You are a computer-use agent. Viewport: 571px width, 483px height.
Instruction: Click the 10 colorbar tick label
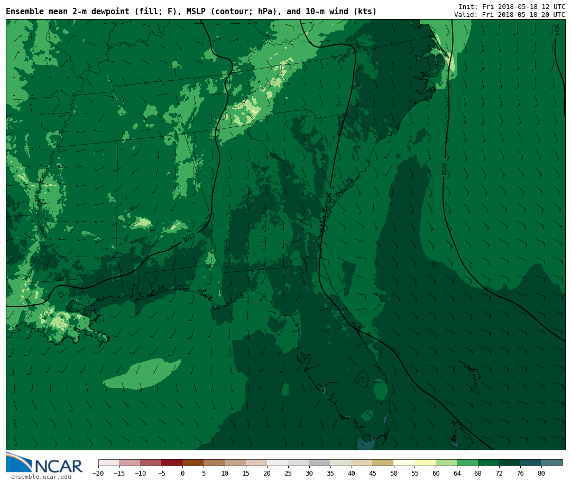(225, 473)
